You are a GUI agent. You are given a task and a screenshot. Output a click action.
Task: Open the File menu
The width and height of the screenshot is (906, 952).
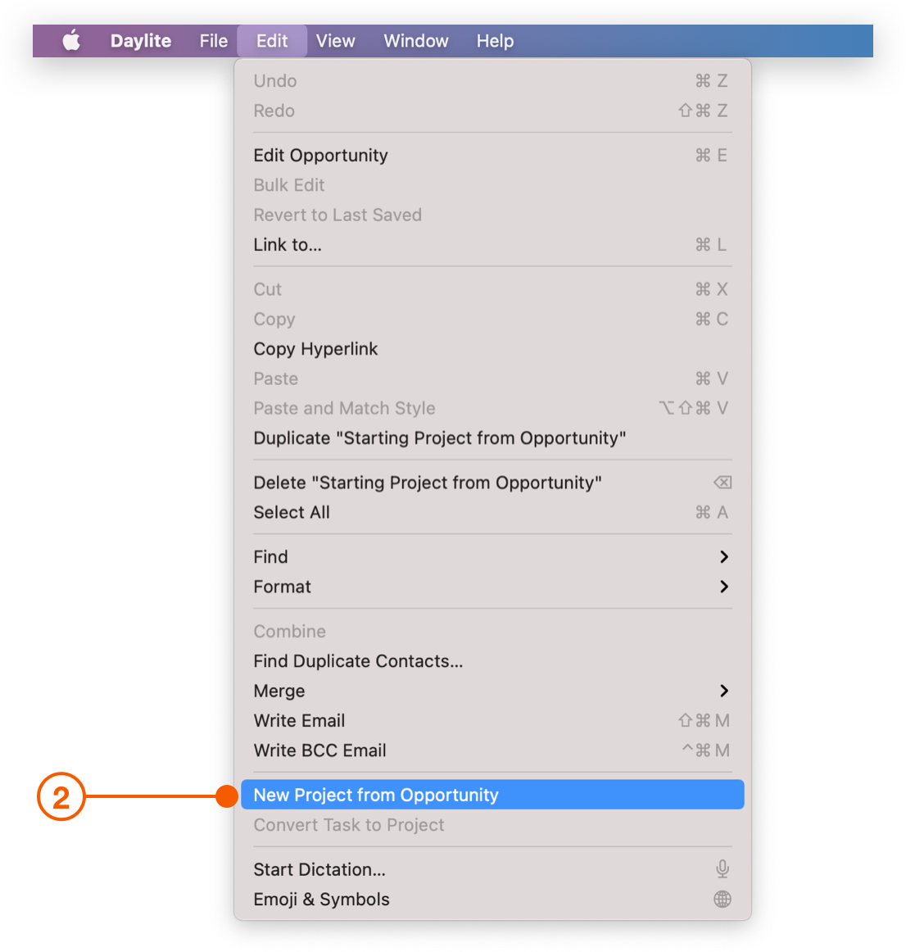point(214,40)
